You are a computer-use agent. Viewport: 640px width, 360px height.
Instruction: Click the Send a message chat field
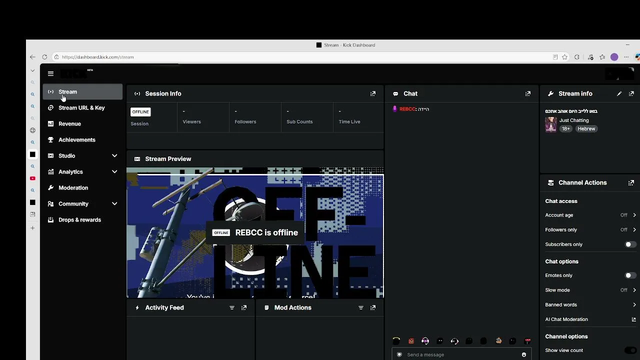pos(461,354)
